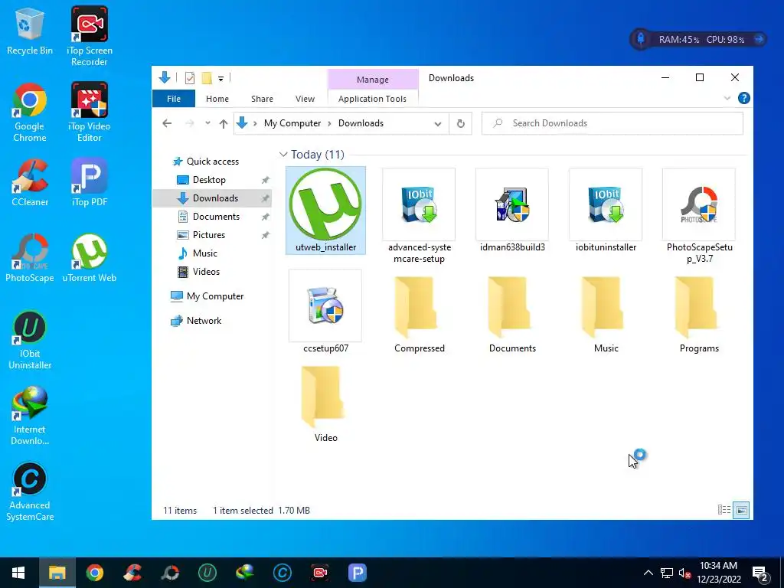The image size is (784, 588).
Task: Open the Customize Quick Access Toolbar dropdown
Action: tap(220, 79)
